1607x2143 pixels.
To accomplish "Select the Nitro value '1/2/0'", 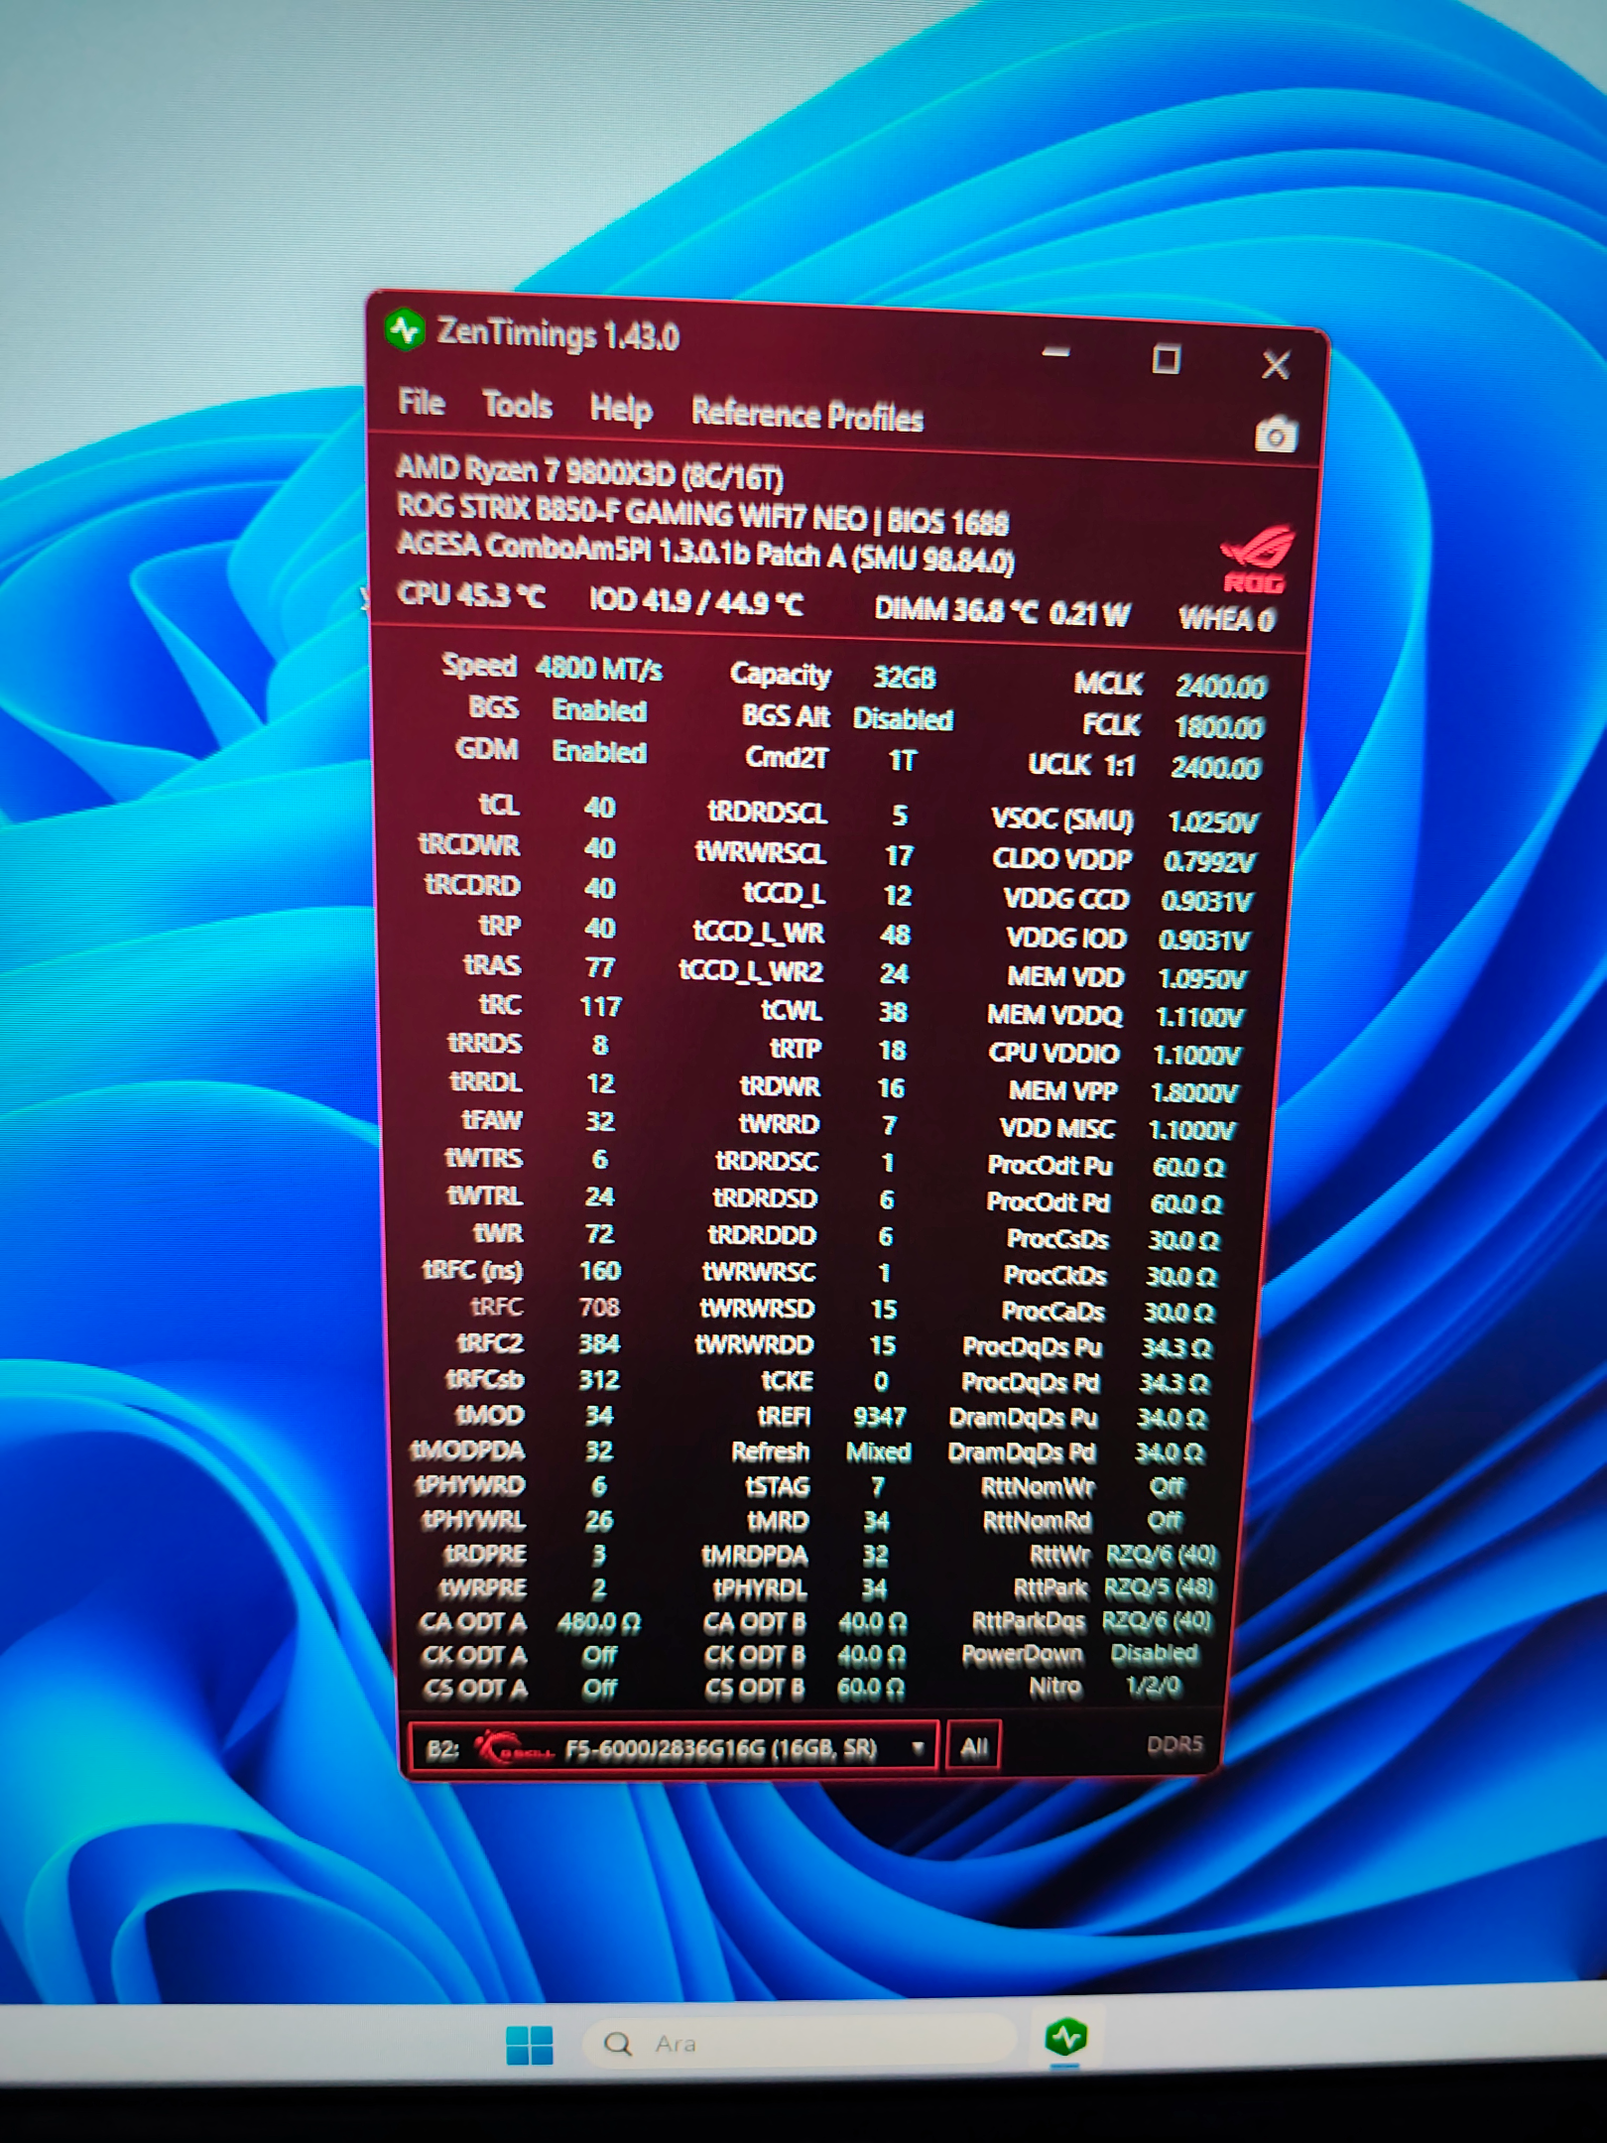I will pos(1154,1687).
